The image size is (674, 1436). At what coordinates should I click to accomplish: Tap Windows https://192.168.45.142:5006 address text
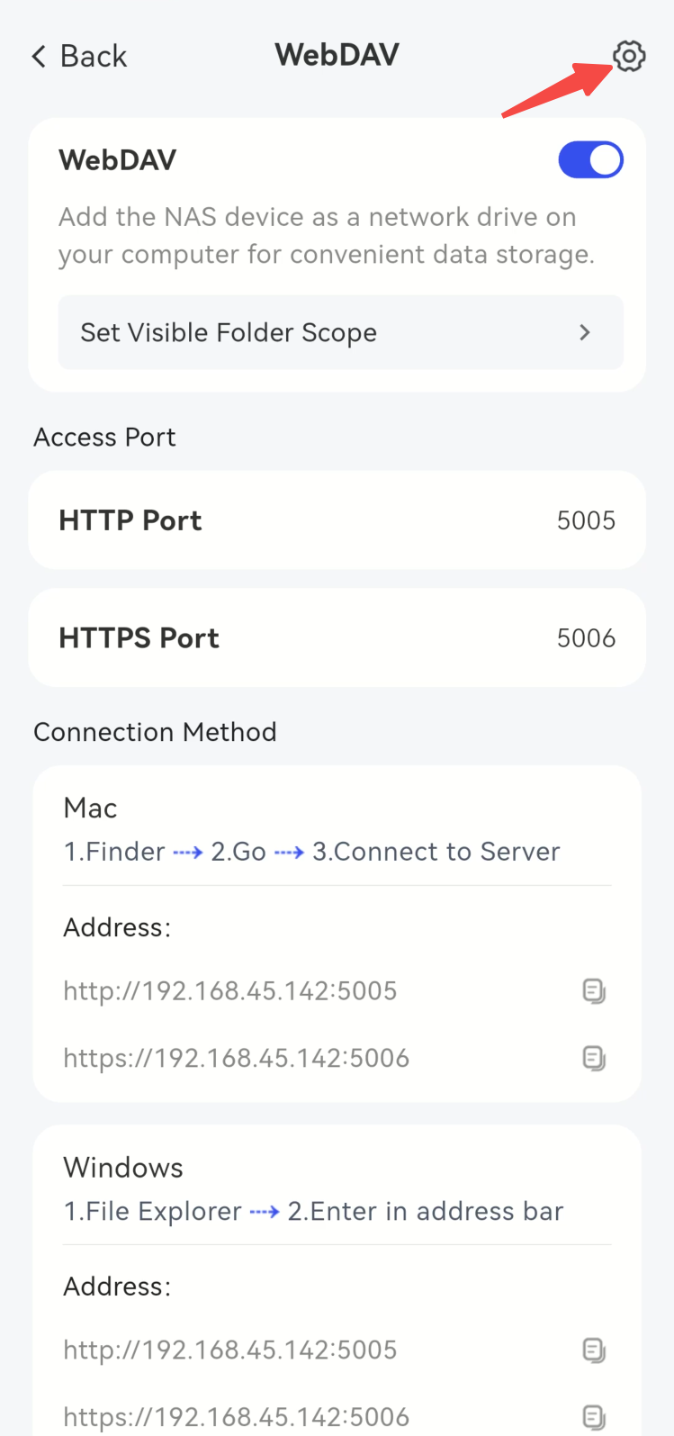pyautogui.click(x=237, y=1417)
